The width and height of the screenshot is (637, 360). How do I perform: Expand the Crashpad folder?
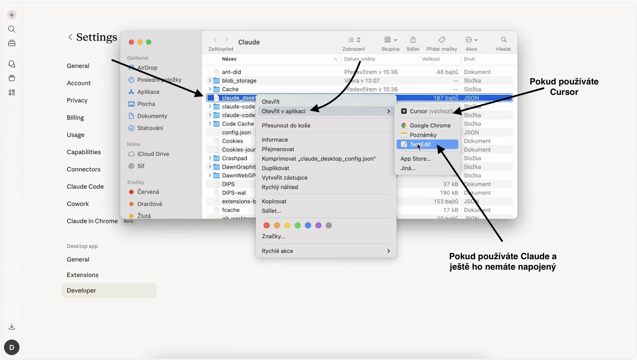coord(210,158)
